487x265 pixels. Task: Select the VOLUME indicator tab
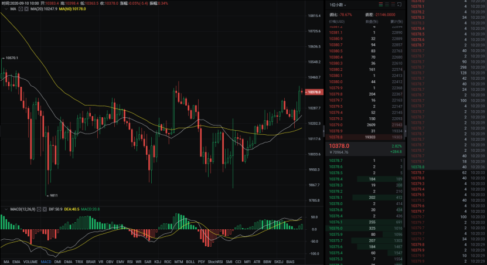click(30, 262)
